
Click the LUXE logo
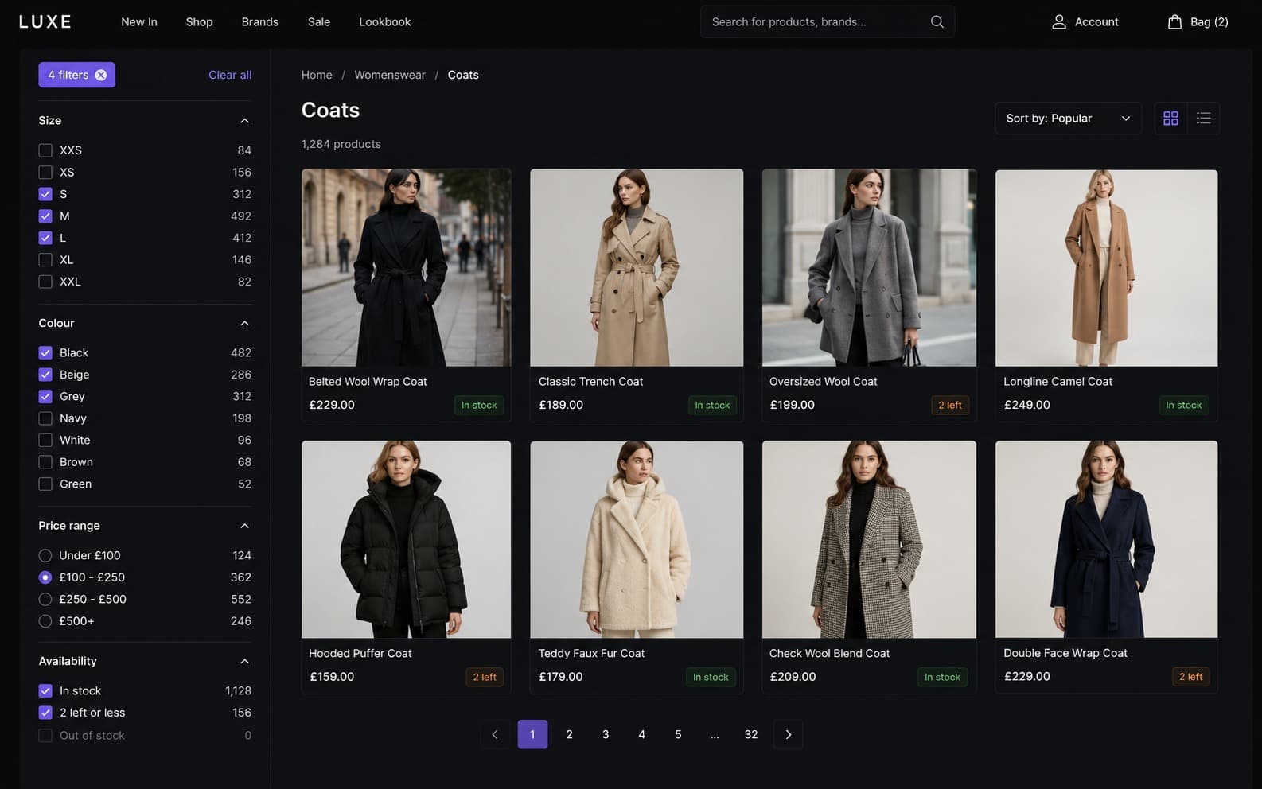[45, 22]
